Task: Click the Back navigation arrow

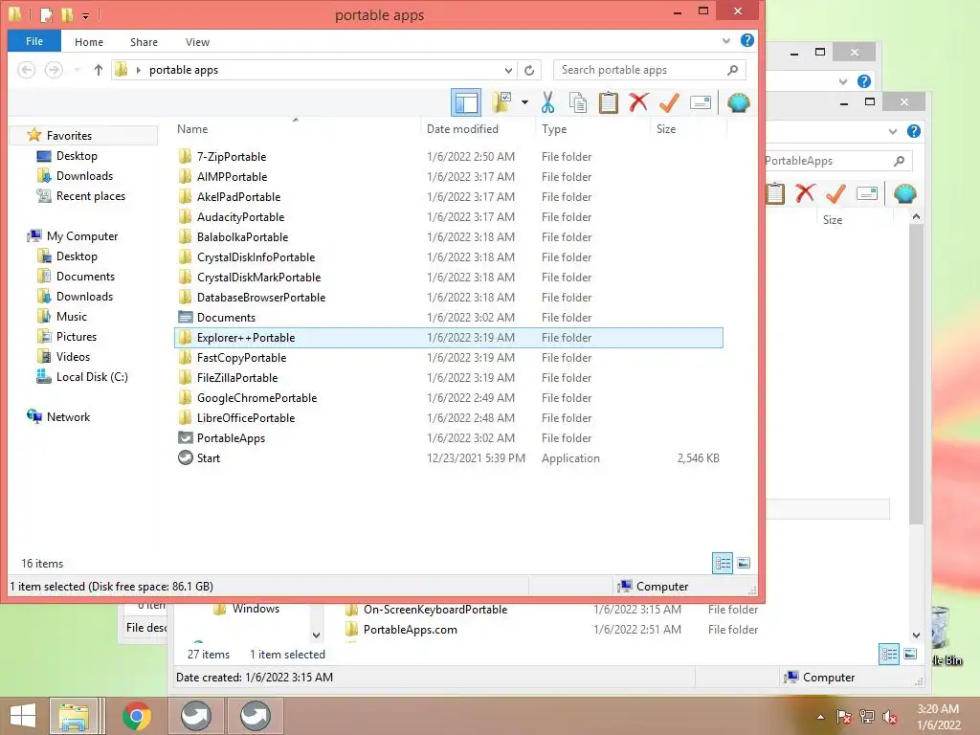Action: (x=26, y=69)
